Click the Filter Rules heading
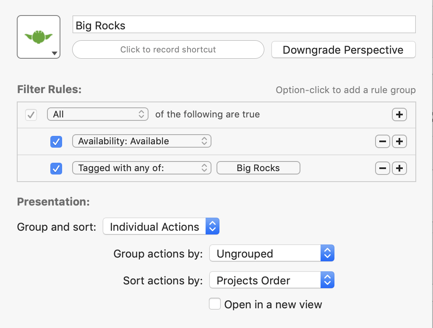 50,89
